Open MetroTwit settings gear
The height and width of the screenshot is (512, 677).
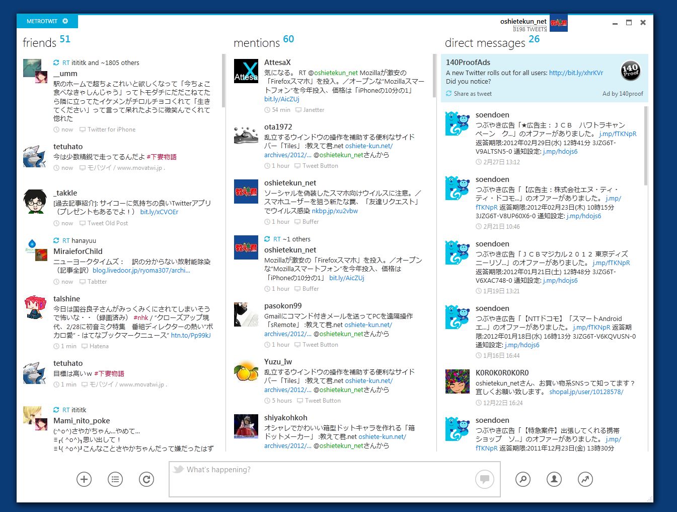[x=65, y=21]
